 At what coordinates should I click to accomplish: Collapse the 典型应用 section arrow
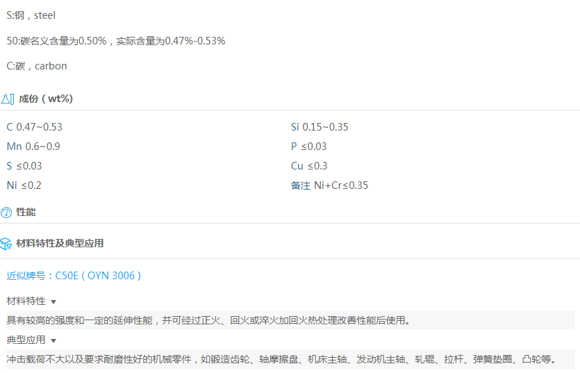pos(53,340)
